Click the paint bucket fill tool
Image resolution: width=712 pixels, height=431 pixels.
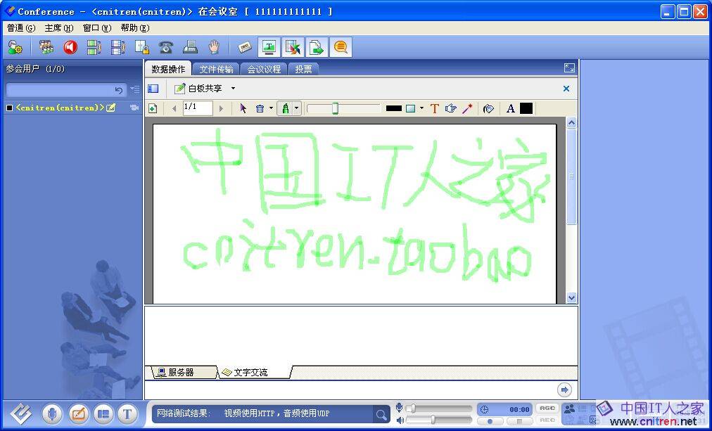point(488,108)
